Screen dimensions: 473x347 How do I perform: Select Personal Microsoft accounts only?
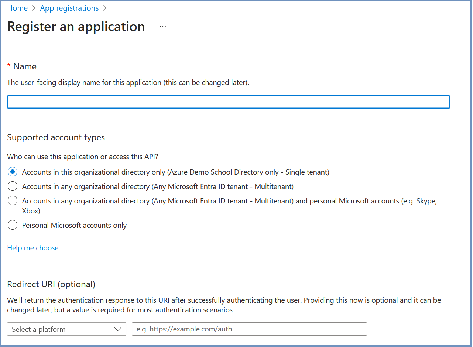pyautogui.click(x=13, y=225)
